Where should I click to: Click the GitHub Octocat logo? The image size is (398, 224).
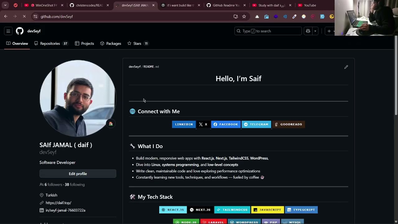click(x=20, y=31)
